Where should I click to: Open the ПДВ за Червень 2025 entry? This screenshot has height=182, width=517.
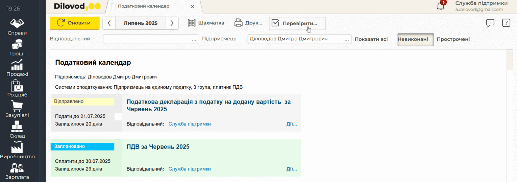coord(158,147)
